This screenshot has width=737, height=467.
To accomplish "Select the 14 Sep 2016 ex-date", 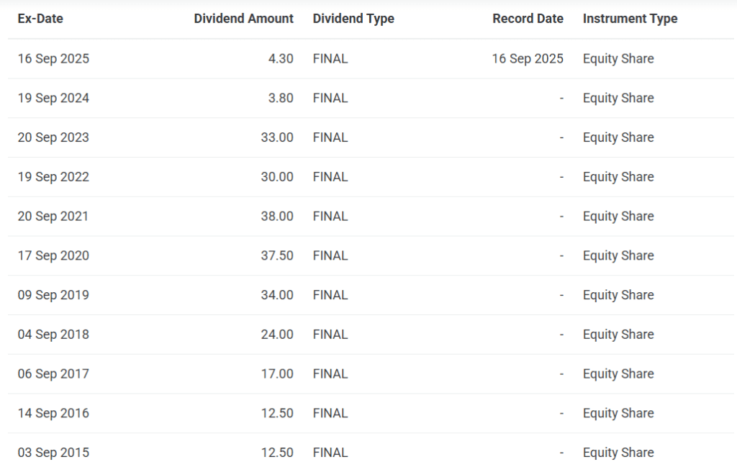I will coord(53,414).
